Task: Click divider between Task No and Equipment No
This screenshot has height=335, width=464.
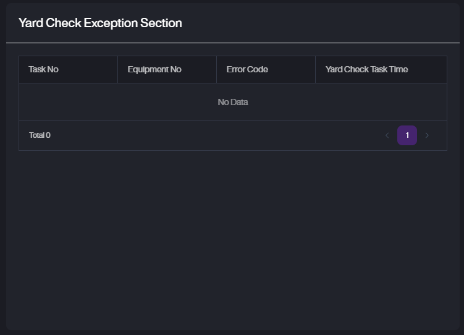Action: [x=117, y=69]
